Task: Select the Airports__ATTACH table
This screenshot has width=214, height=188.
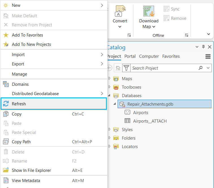Action: 150,121
